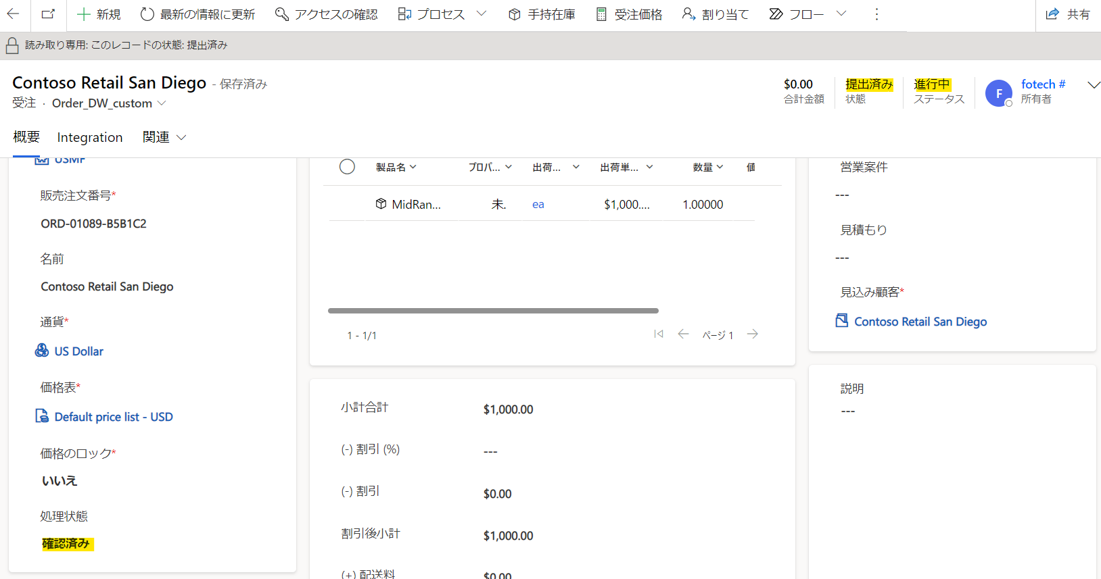Open the フロー command
The height and width of the screenshot is (579, 1101).
coord(797,14)
